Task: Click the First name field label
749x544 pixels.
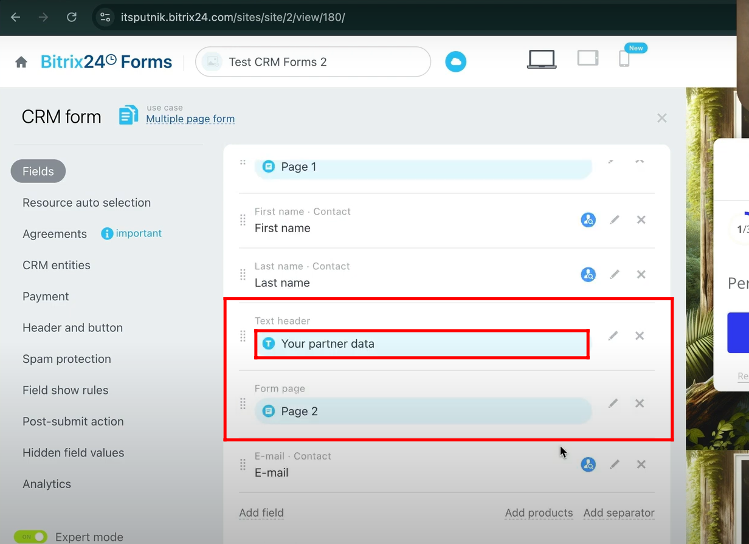Action: coord(282,229)
